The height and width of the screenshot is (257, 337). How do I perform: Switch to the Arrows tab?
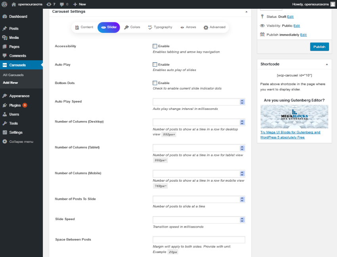click(x=188, y=27)
